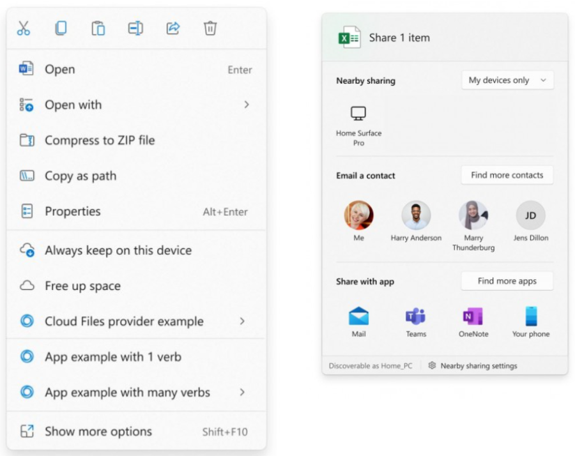This screenshot has height=456, width=575.
Task: Click the Delete trash can icon
Action: (x=210, y=28)
